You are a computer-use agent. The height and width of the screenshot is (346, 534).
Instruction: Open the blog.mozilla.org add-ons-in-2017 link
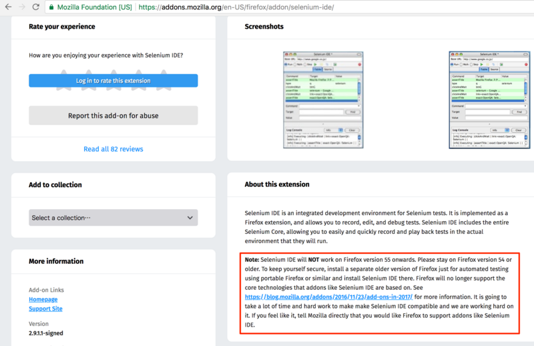328,297
